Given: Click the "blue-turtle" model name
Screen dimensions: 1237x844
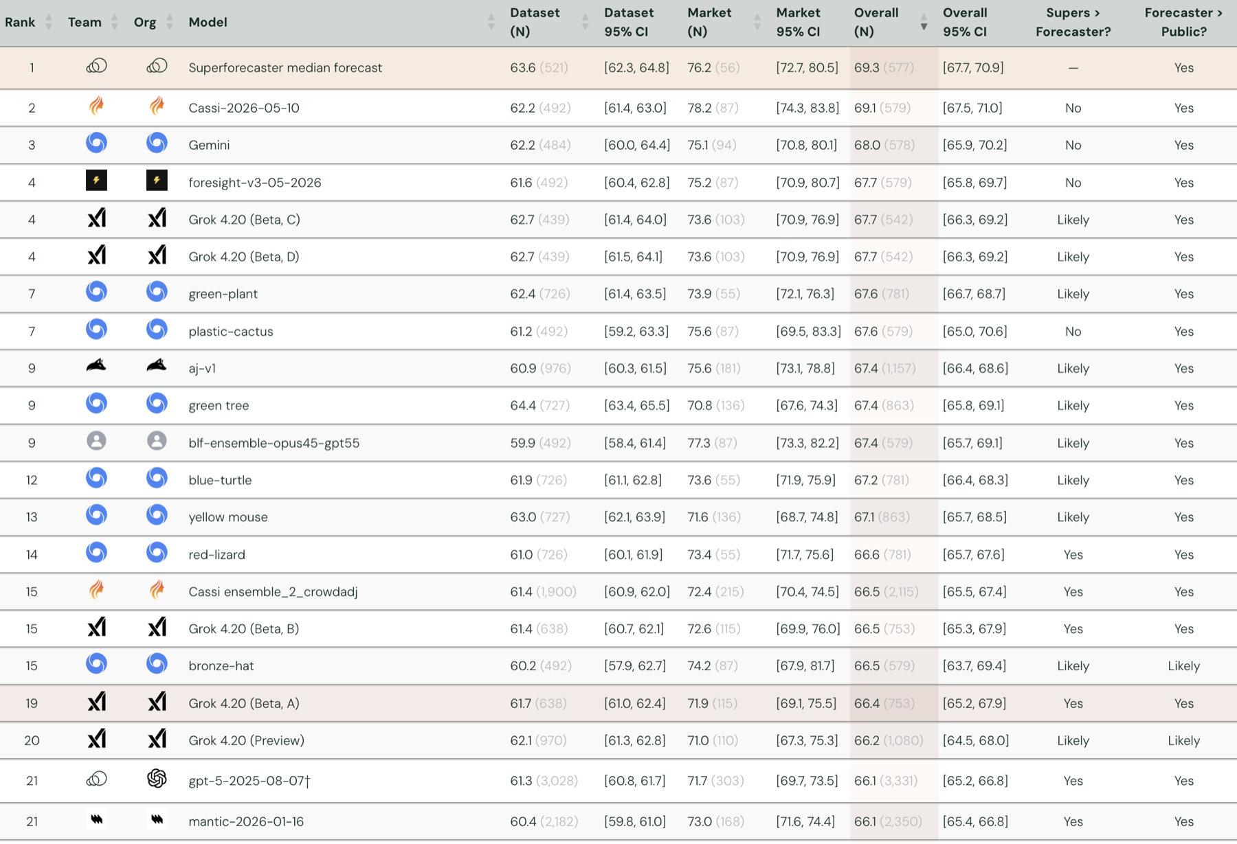Looking at the screenshot, I should coord(220,480).
